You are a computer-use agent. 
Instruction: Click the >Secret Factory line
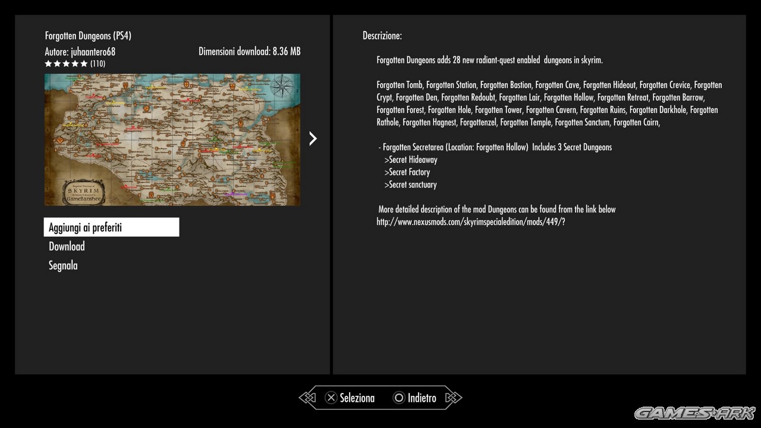(x=407, y=172)
